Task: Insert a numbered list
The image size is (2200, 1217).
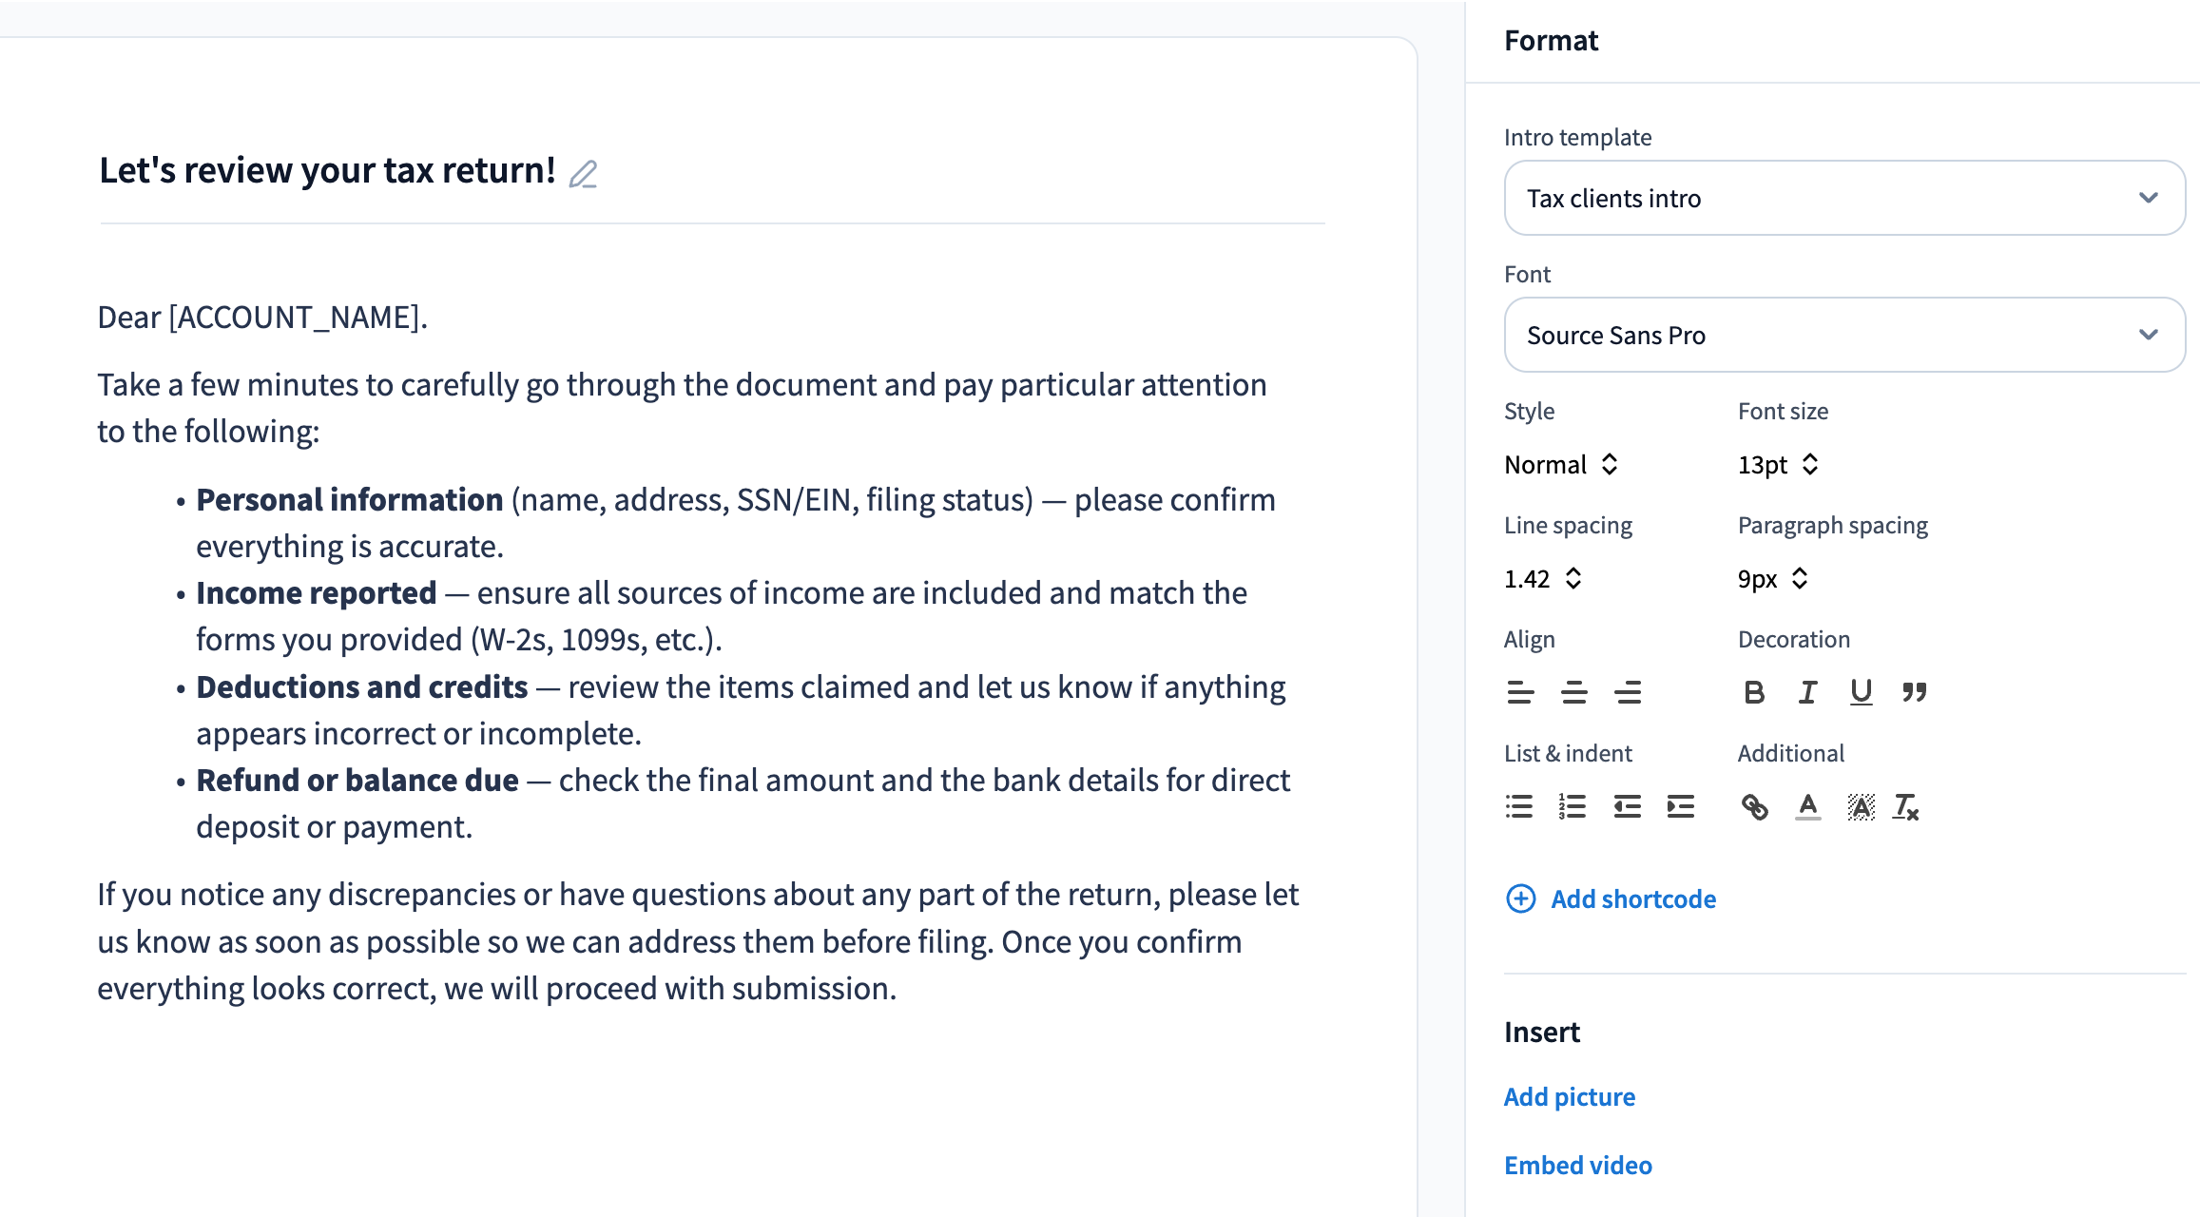Action: pos(1573,806)
